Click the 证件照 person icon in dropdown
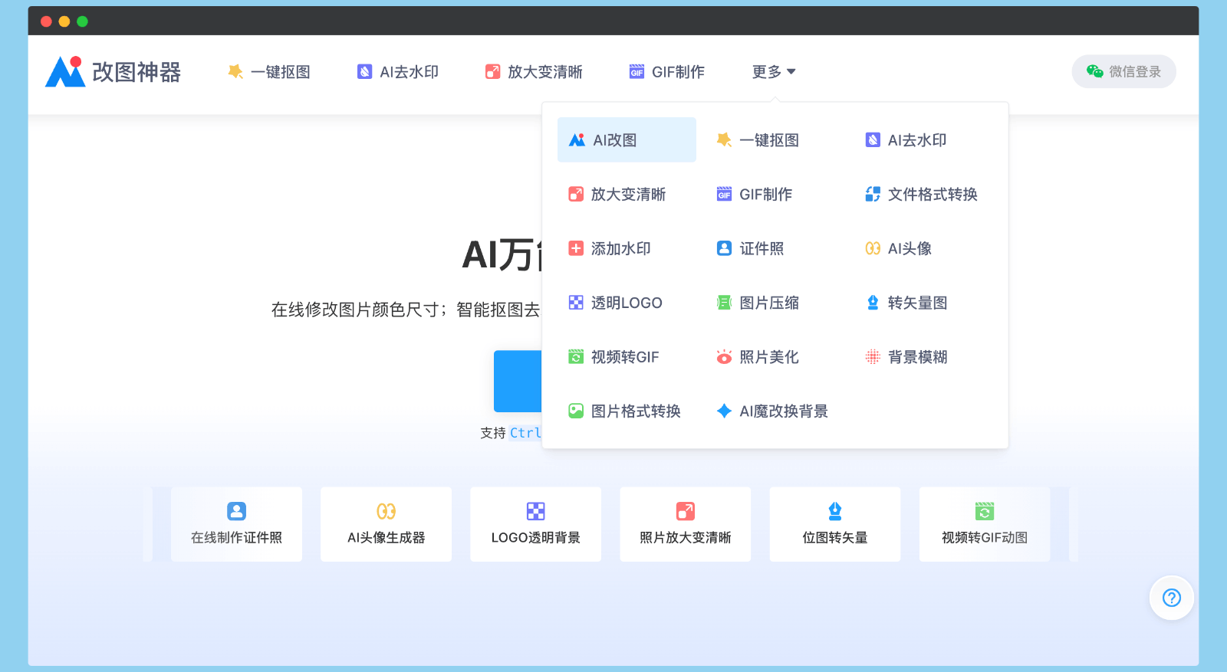Viewport: 1227px width, 672px height. pyautogui.click(x=724, y=248)
